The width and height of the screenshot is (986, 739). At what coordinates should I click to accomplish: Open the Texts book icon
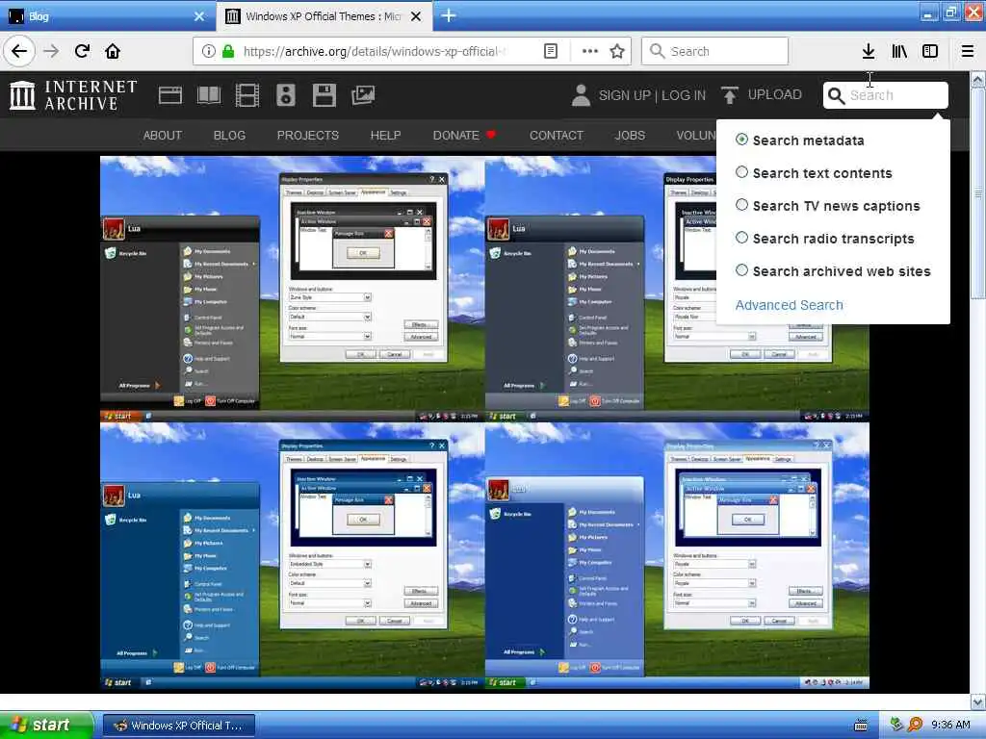click(x=209, y=95)
